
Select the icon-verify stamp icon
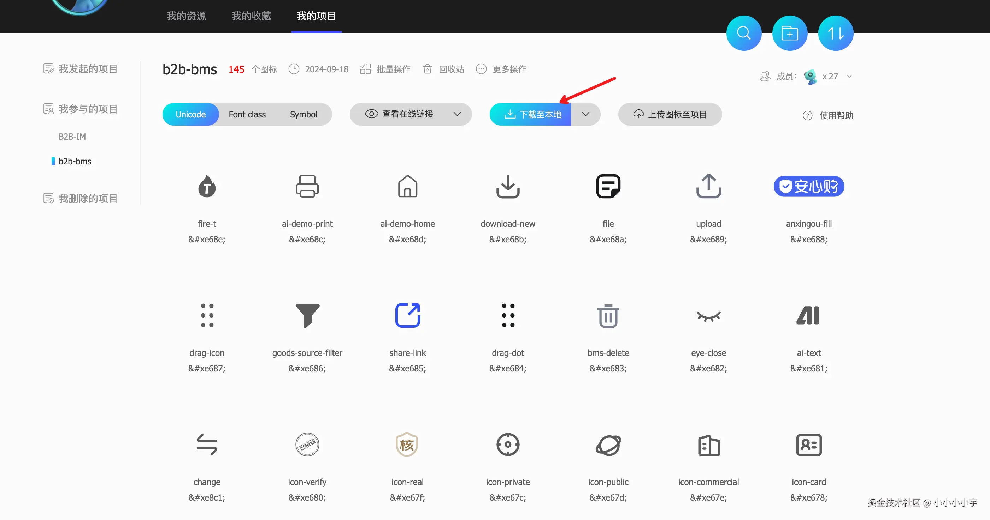(x=307, y=445)
